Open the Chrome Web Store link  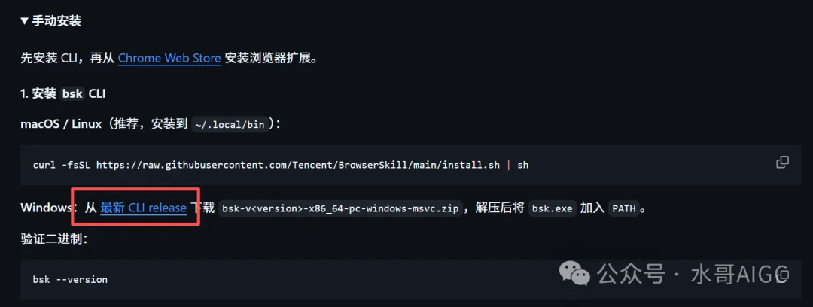tap(169, 58)
